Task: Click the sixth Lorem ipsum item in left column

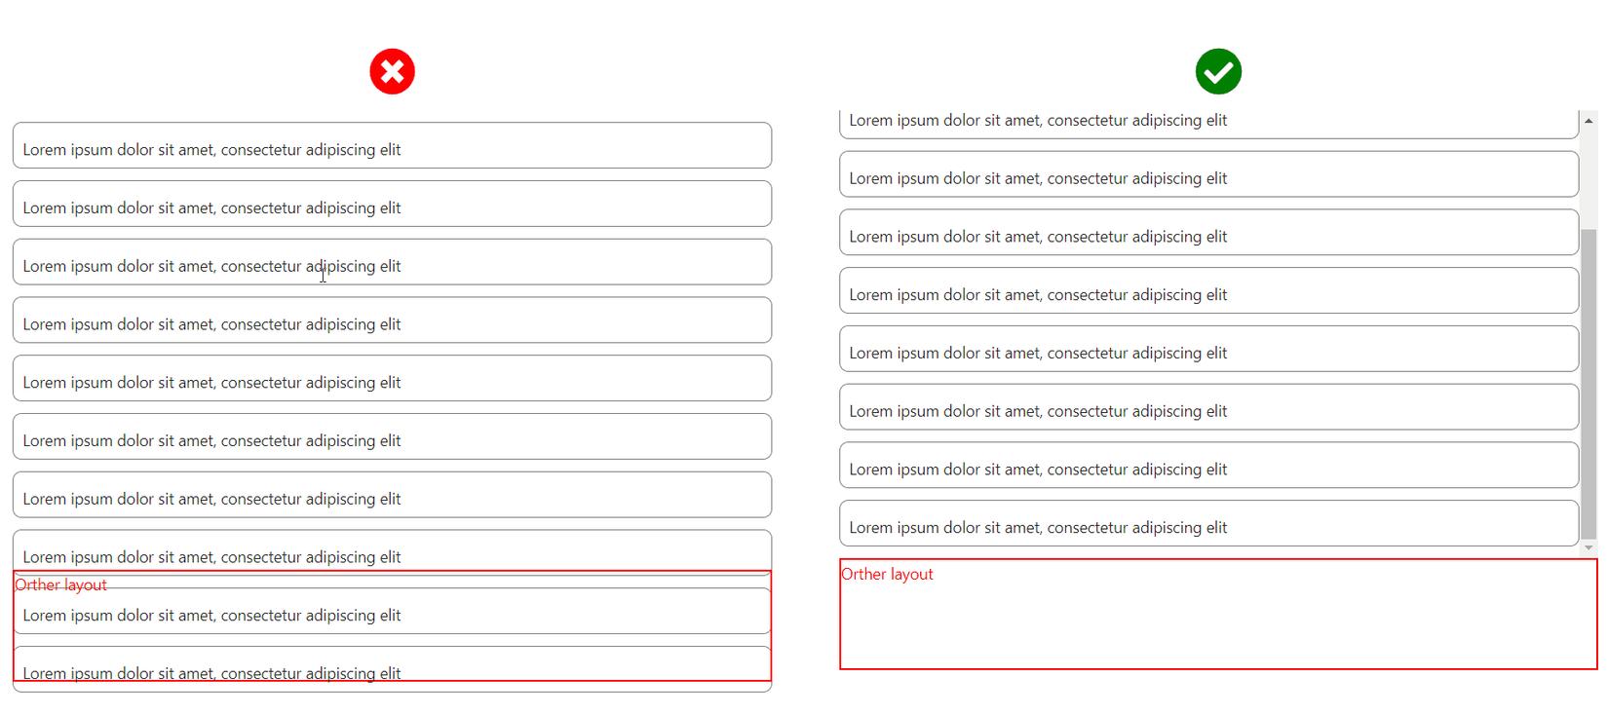Action: (392, 437)
